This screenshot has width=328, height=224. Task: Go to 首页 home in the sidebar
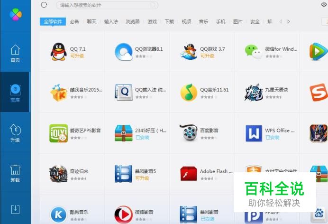[x=15, y=54]
